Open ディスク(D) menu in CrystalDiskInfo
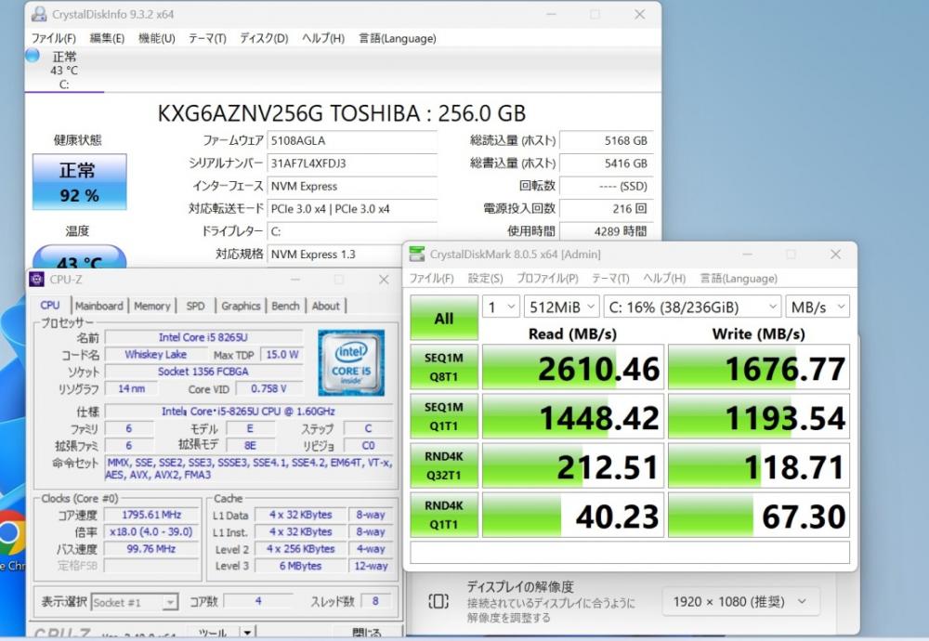The height and width of the screenshot is (641, 929). tap(264, 38)
